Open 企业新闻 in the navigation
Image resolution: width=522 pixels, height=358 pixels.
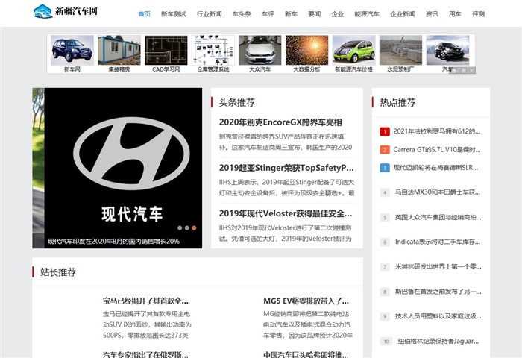point(403,14)
